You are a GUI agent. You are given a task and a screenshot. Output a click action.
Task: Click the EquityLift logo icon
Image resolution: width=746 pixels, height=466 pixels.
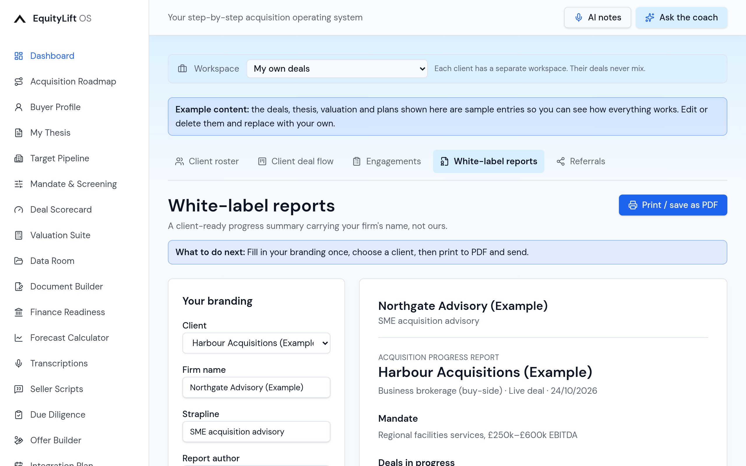[x=20, y=18]
